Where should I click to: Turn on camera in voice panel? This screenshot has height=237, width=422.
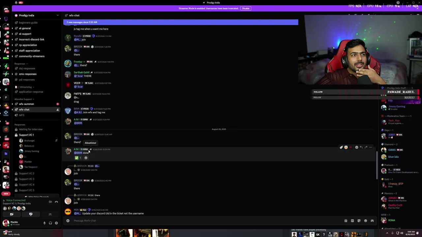tap(12, 214)
